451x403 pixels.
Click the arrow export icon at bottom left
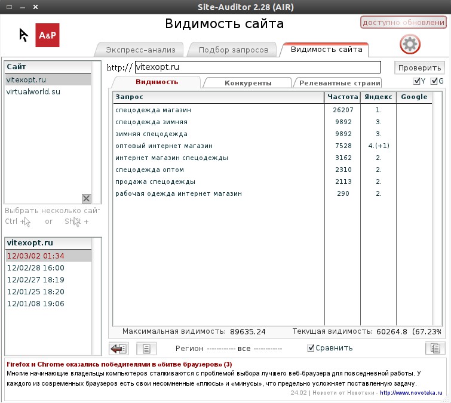[119, 349]
